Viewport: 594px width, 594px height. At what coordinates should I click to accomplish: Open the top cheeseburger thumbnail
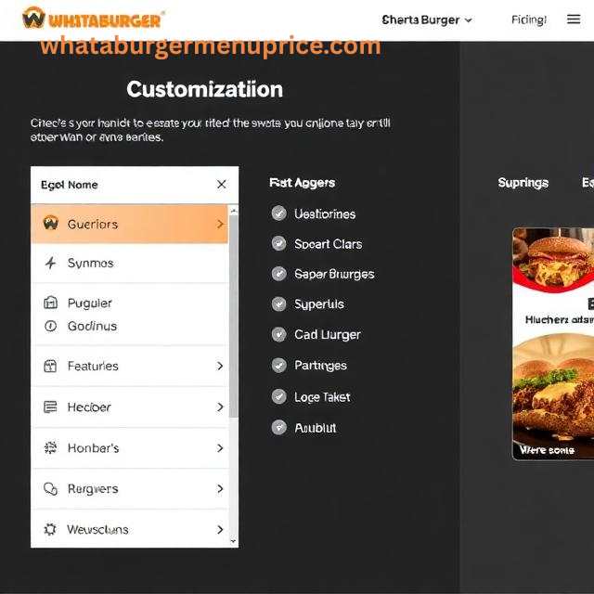pyautogui.click(x=553, y=262)
